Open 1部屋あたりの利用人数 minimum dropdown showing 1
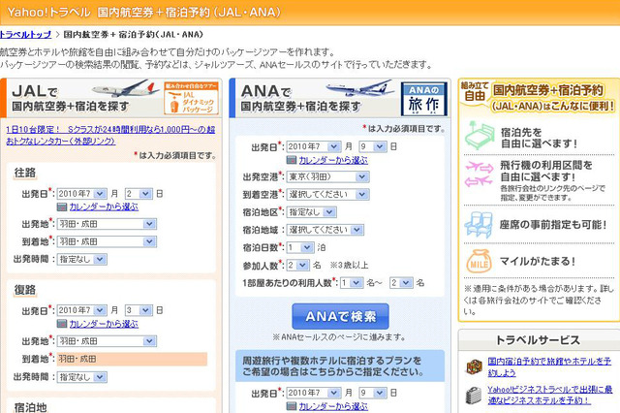 (x=352, y=283)
